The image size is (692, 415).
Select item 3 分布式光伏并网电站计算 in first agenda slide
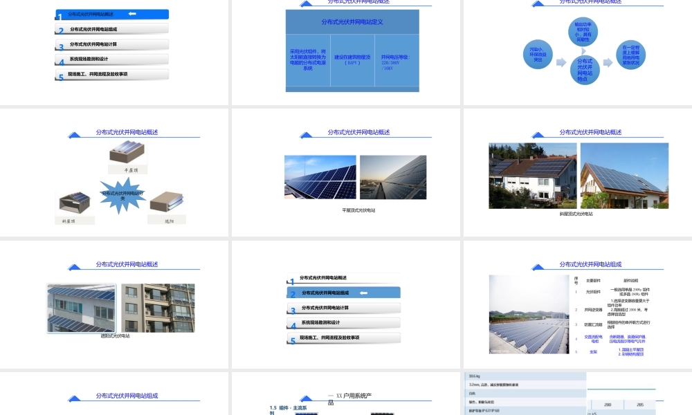pyautogui.click(x=112, y=44)
